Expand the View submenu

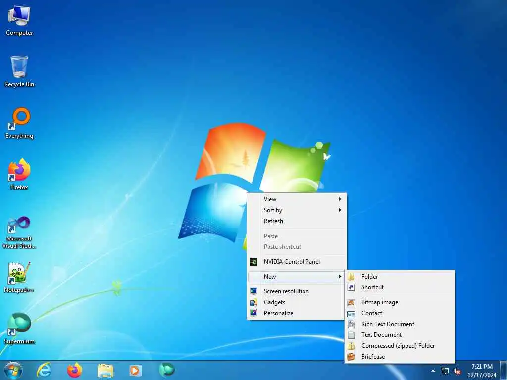[x=297, y=199]
